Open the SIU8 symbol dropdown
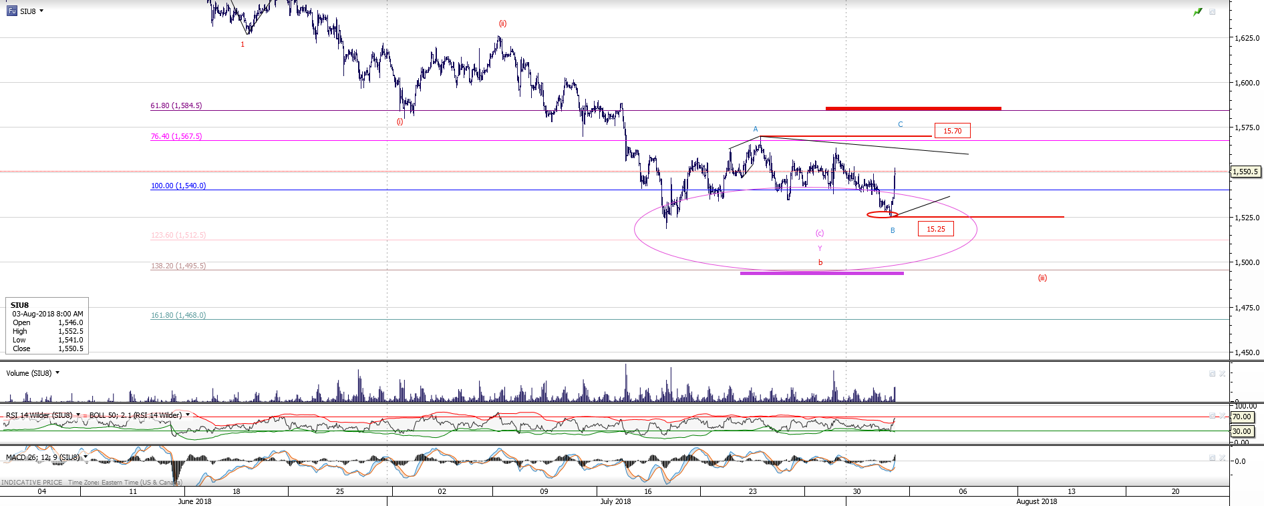This screenshot has height=506, width=1264. tap(41, 11)
